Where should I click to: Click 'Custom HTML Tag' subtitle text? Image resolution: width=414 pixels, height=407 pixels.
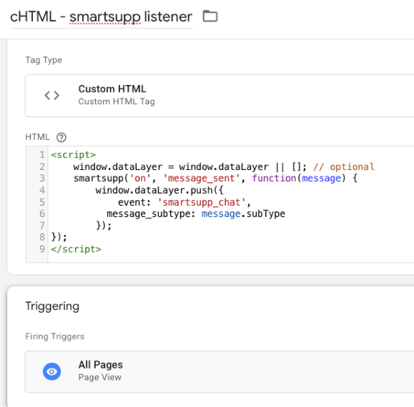pos(117,101)
